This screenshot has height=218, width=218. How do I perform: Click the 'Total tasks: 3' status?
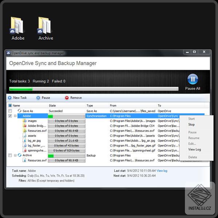20,81
